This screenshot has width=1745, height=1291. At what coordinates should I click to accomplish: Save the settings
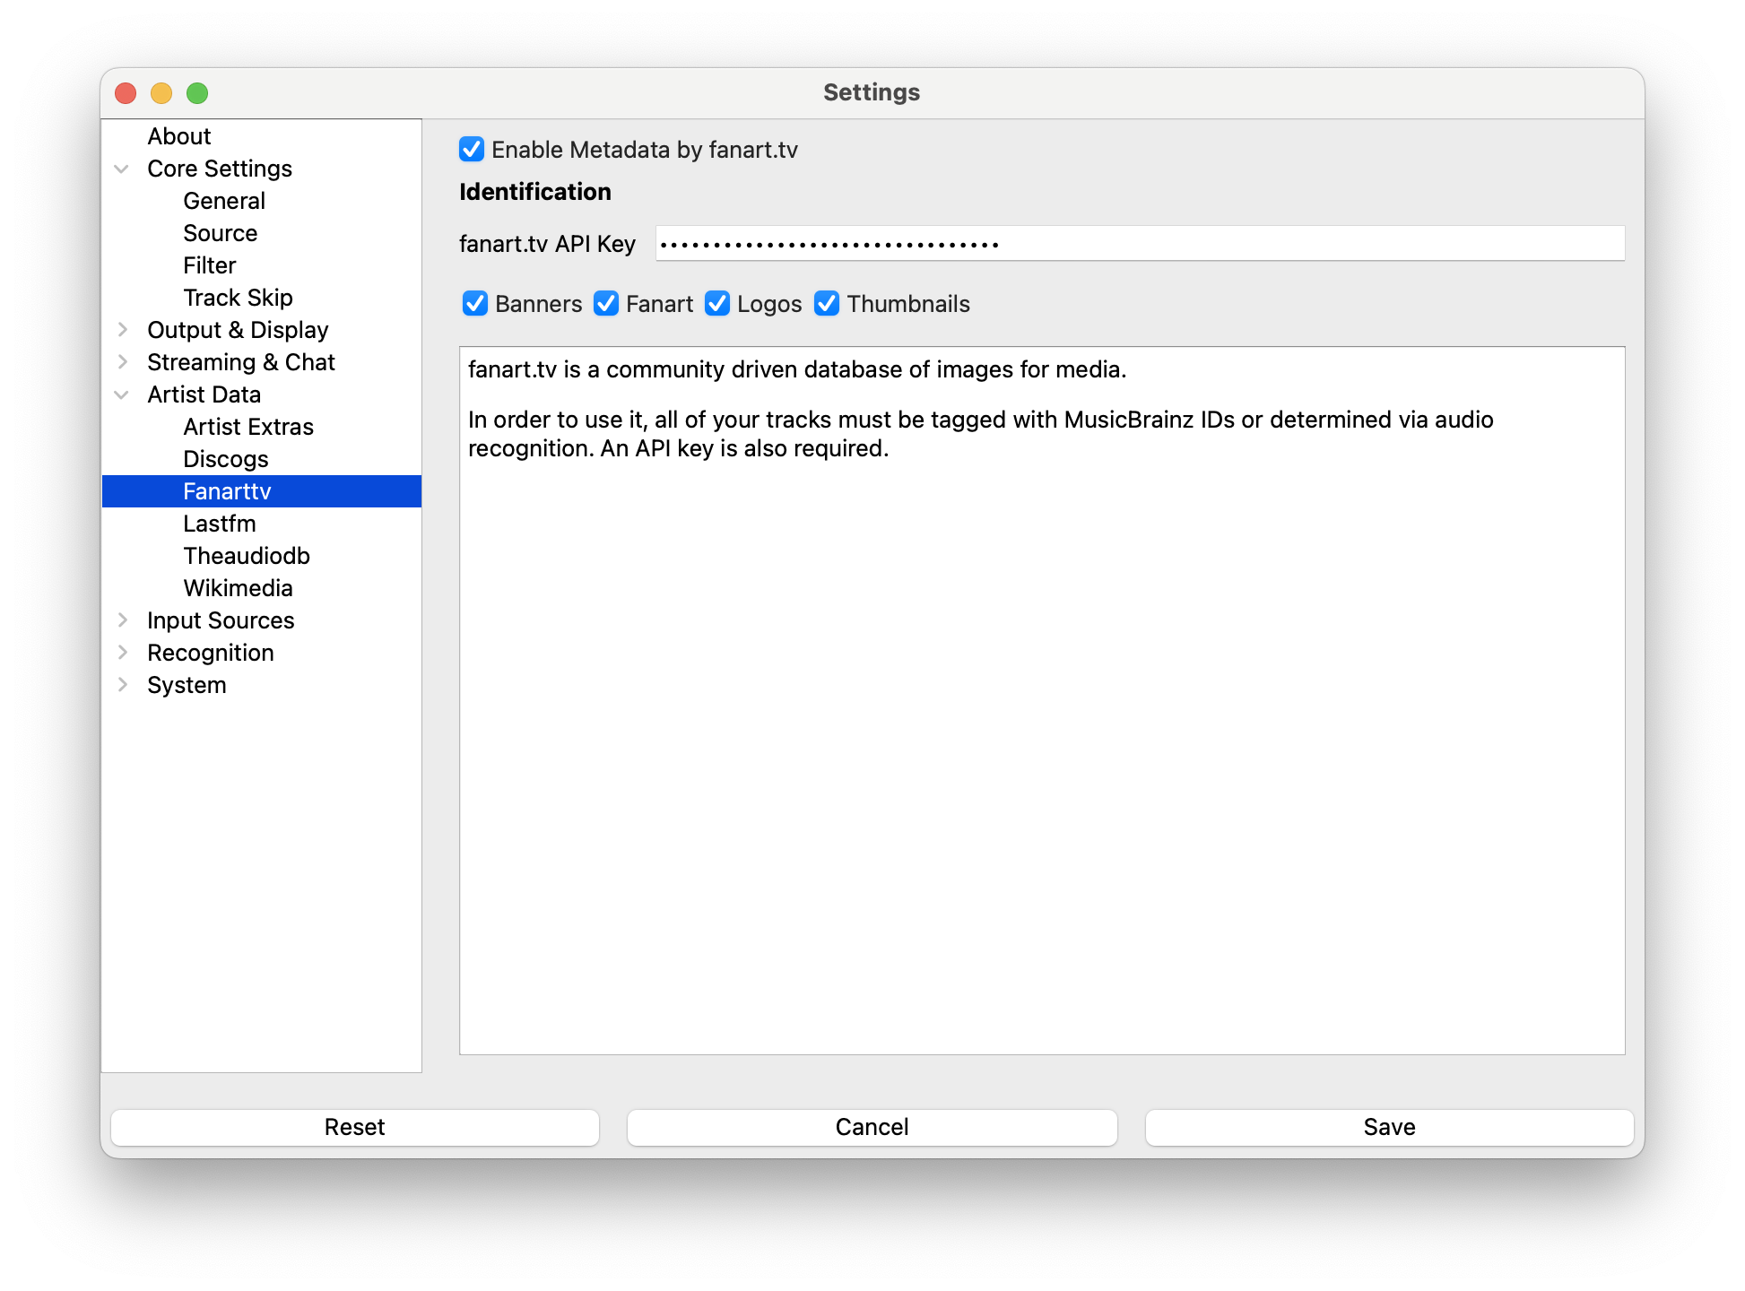[x=1390, y=1127]
